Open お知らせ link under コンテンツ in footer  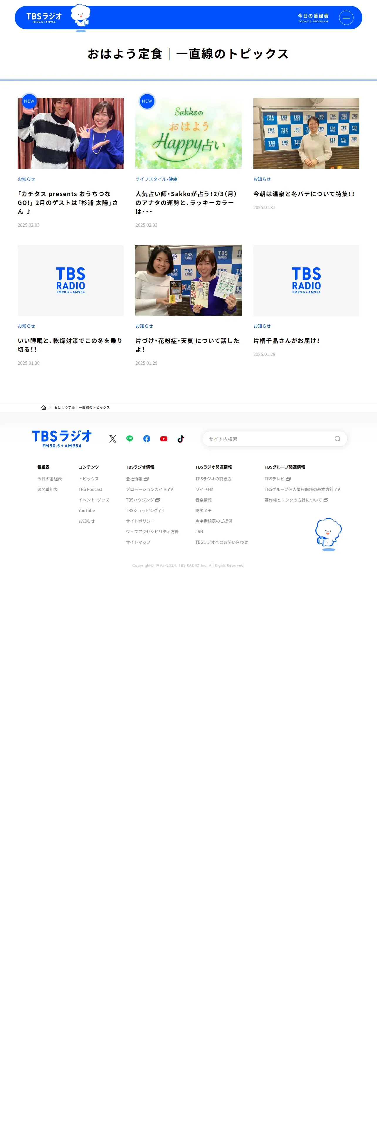pyautogui.click(x=86, y=521)
